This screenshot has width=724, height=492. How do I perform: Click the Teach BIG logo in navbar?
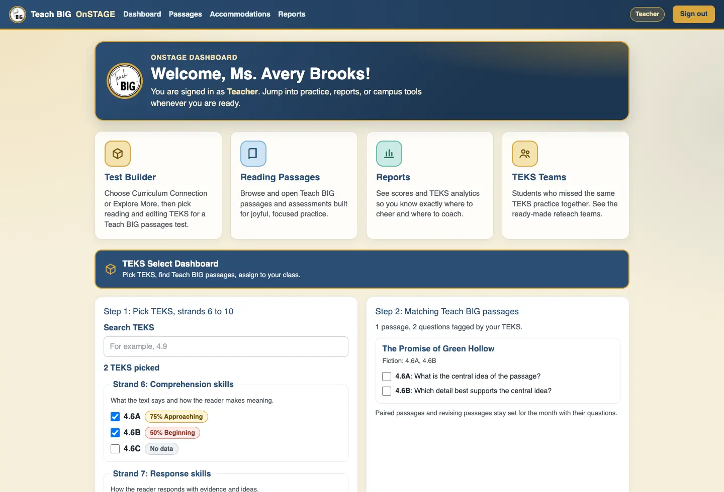(18, 14)
